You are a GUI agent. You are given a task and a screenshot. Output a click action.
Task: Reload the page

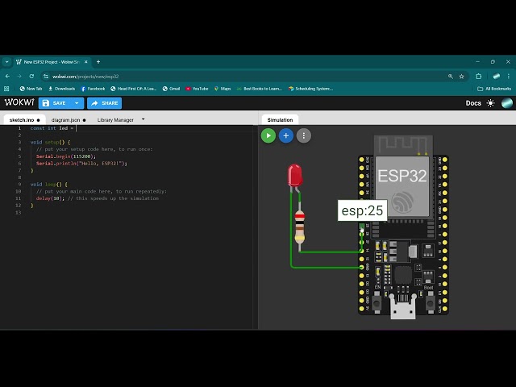pos(31,76)
